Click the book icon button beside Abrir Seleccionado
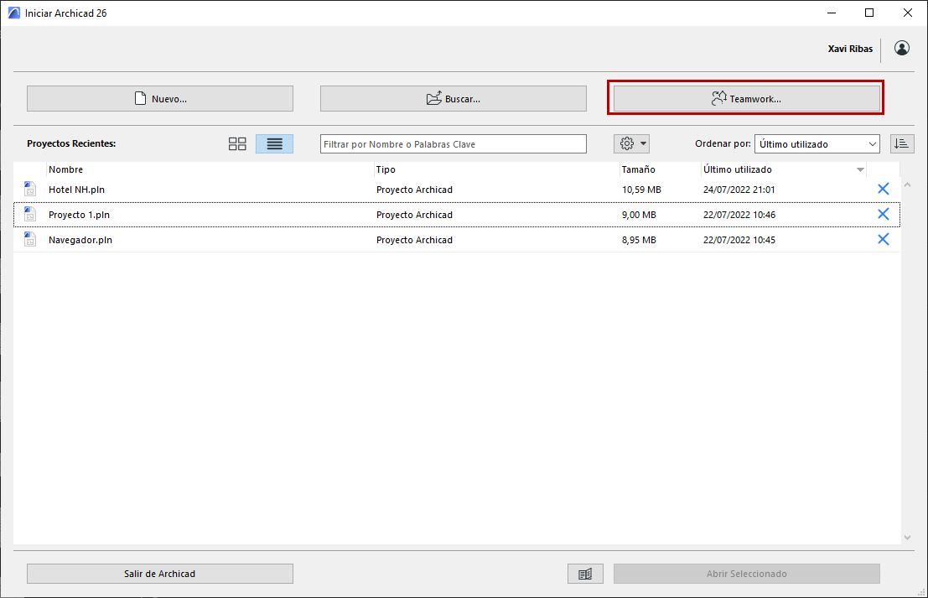 [x=585, y=574]
